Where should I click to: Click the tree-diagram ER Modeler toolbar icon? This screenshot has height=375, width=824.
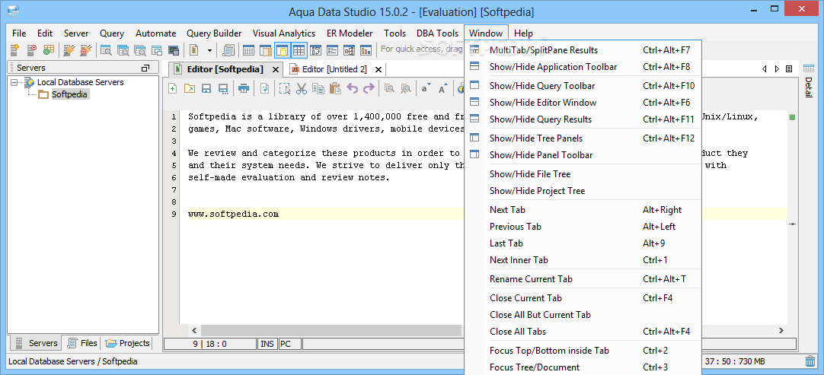[x=349, y=50]
